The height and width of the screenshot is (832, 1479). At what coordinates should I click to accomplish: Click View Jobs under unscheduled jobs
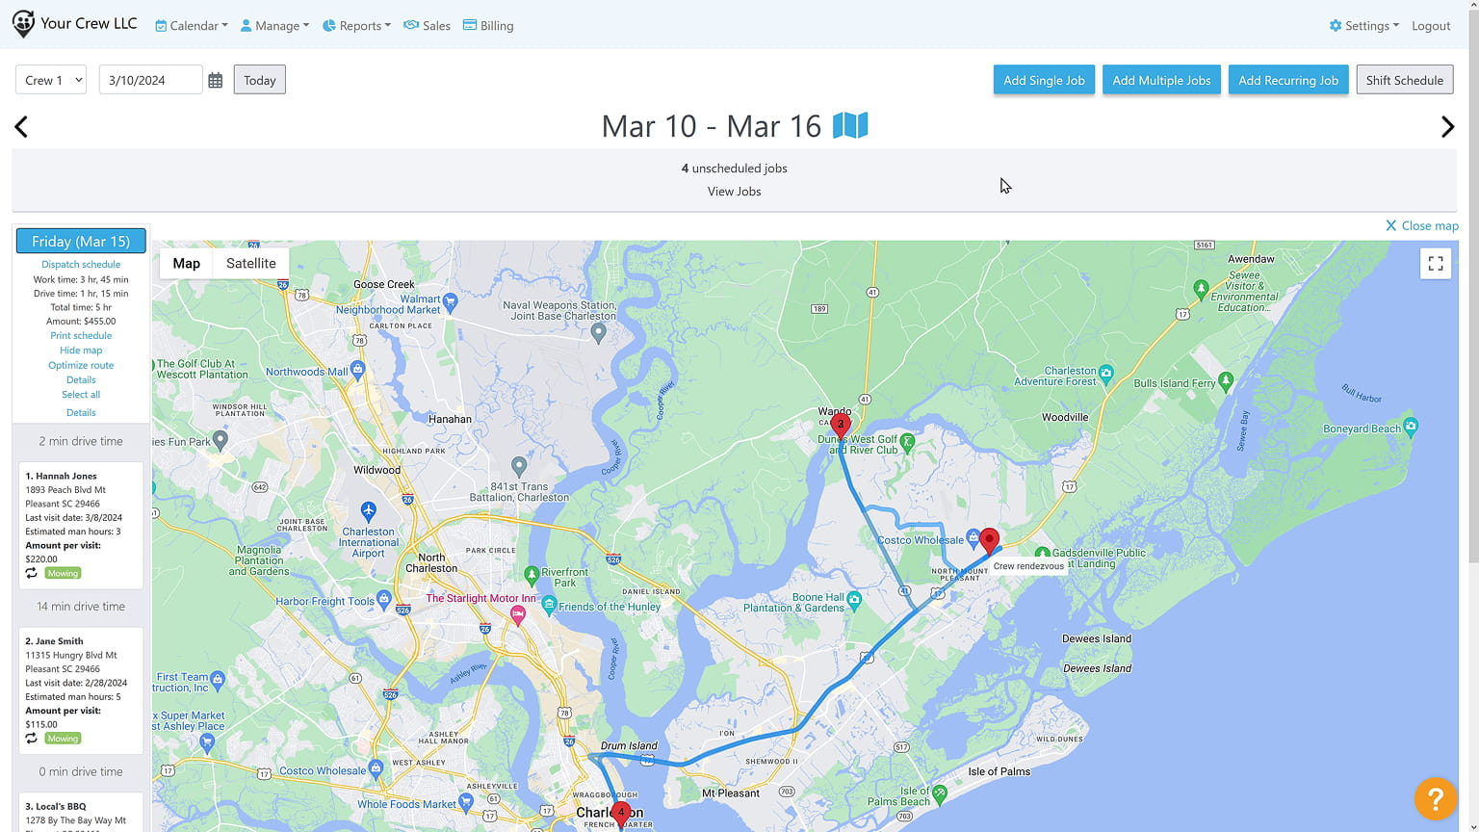[735, 192]
